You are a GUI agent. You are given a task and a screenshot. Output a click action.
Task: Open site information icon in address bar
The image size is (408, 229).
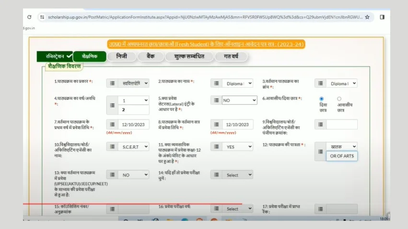click(42, 17)
